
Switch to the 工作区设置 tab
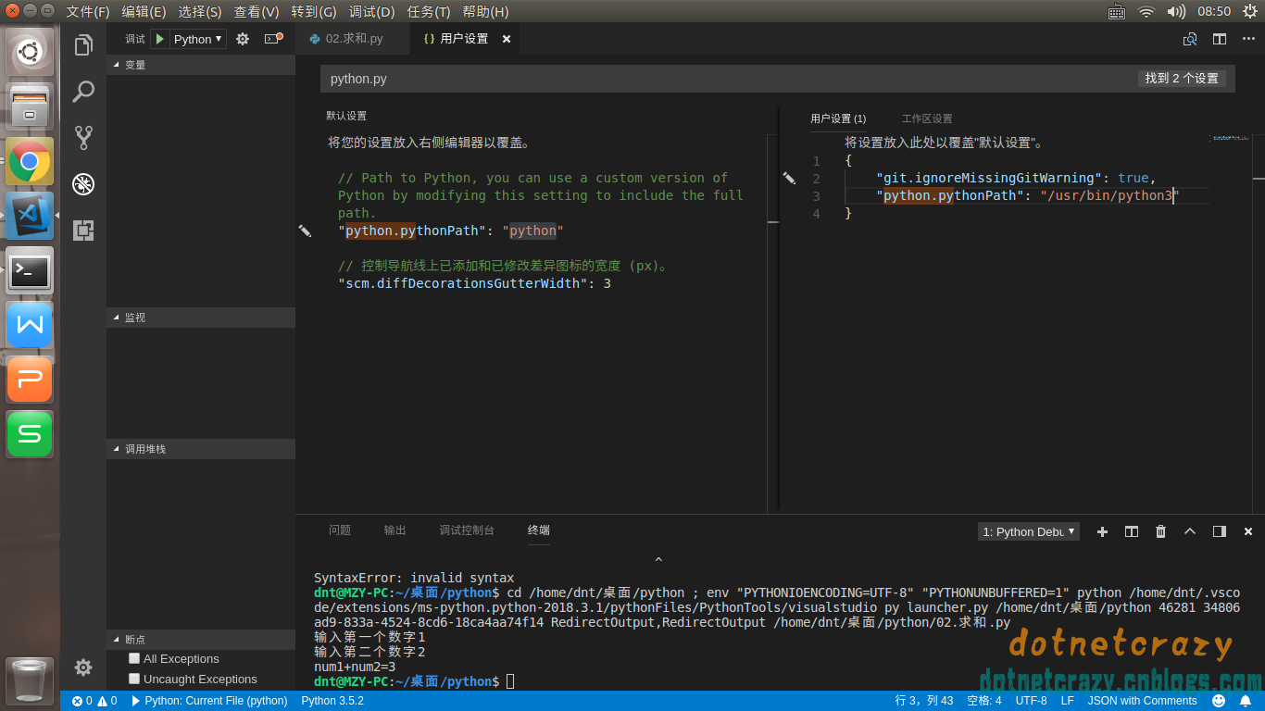[x=927, y=118]
